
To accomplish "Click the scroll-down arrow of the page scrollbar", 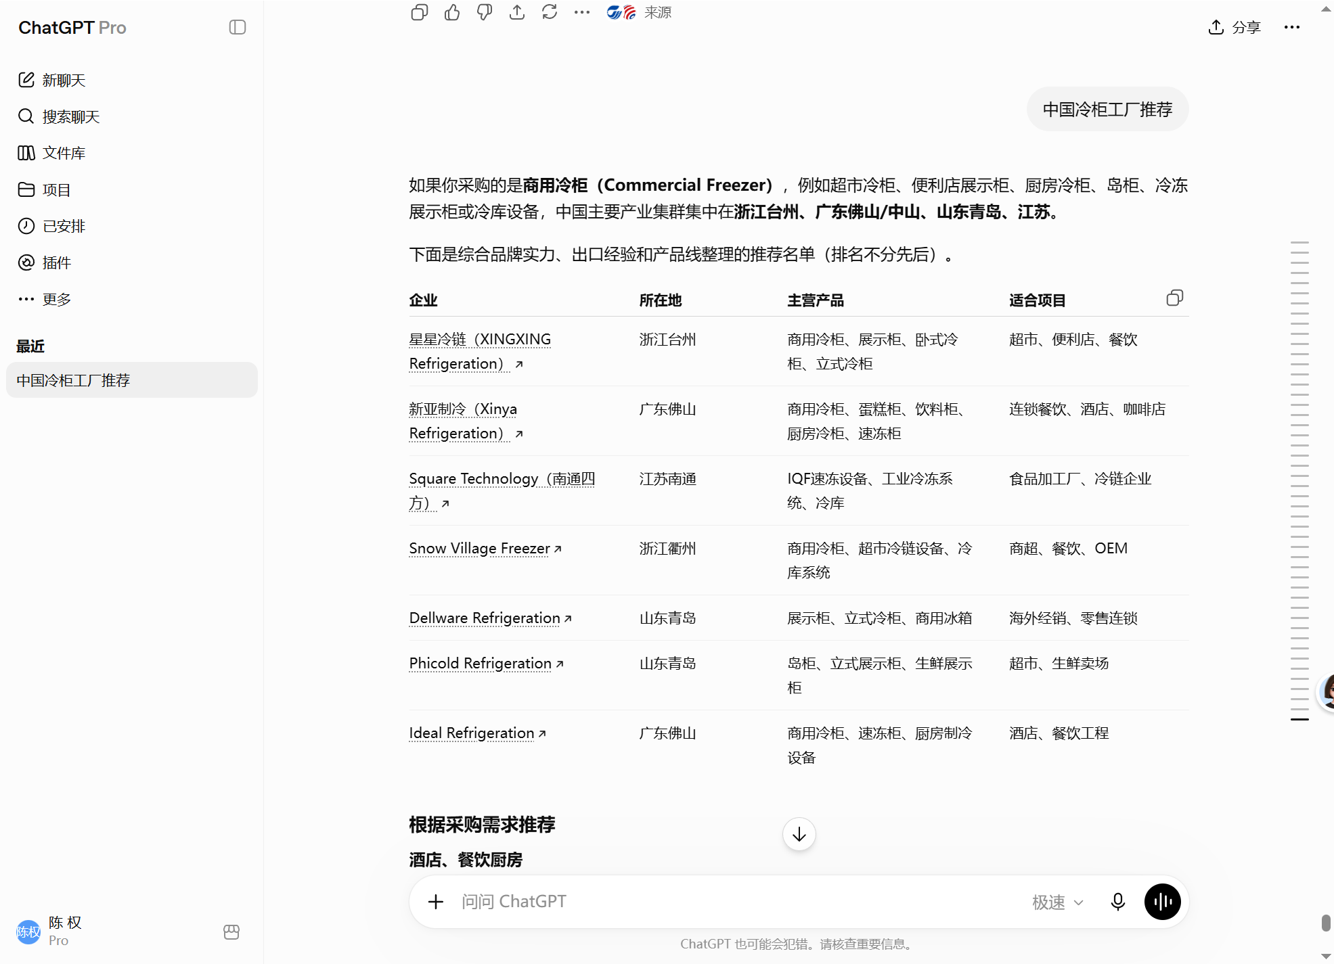I will tap(1327, 957).
